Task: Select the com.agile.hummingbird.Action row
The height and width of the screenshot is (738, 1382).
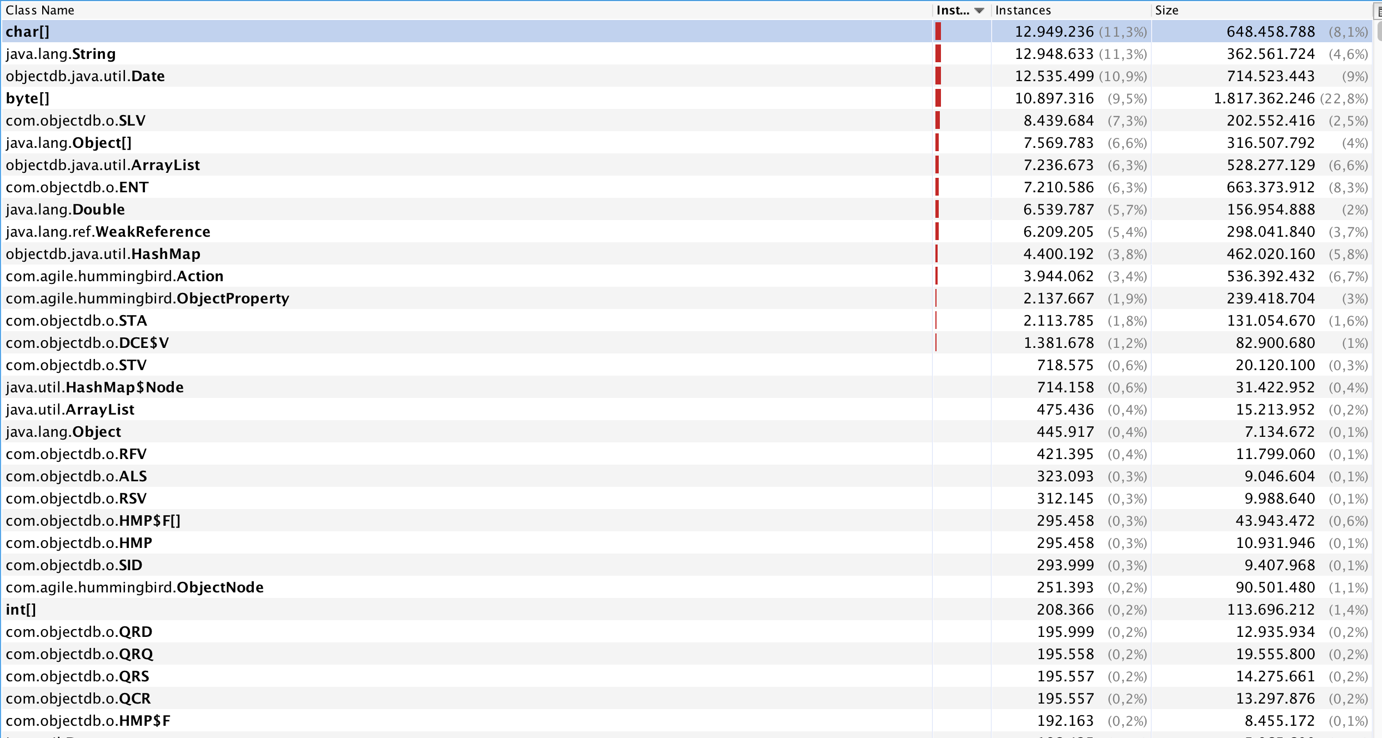Action: click(687, 276)
